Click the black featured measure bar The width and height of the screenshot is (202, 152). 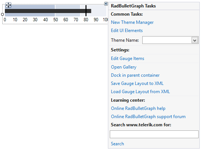coord(48,11)
